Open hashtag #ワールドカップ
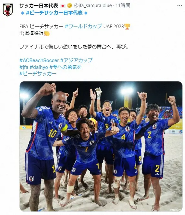The height and width of the screenshot is (215, 185). click(x=83, y=26)
